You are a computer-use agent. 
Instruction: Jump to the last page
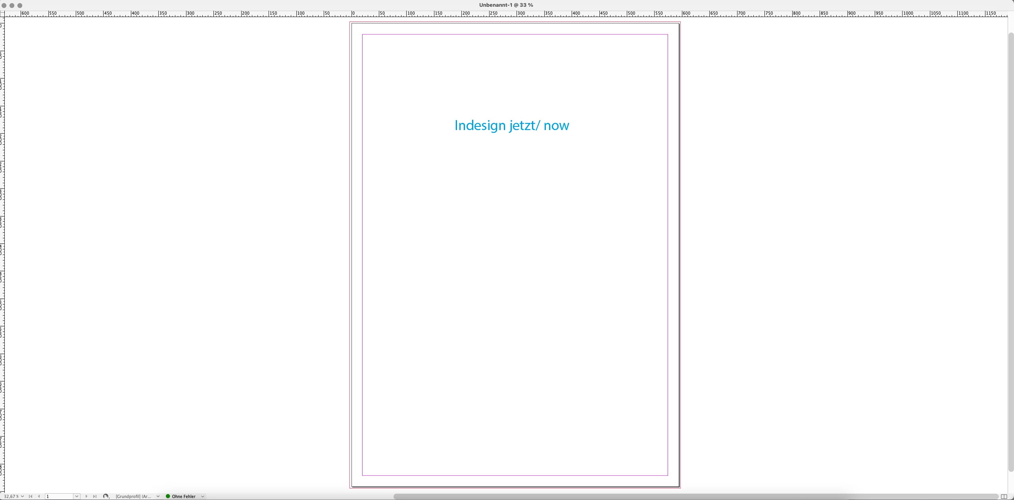95,496
